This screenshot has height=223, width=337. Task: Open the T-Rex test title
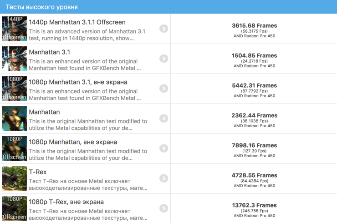click(39, 172)
